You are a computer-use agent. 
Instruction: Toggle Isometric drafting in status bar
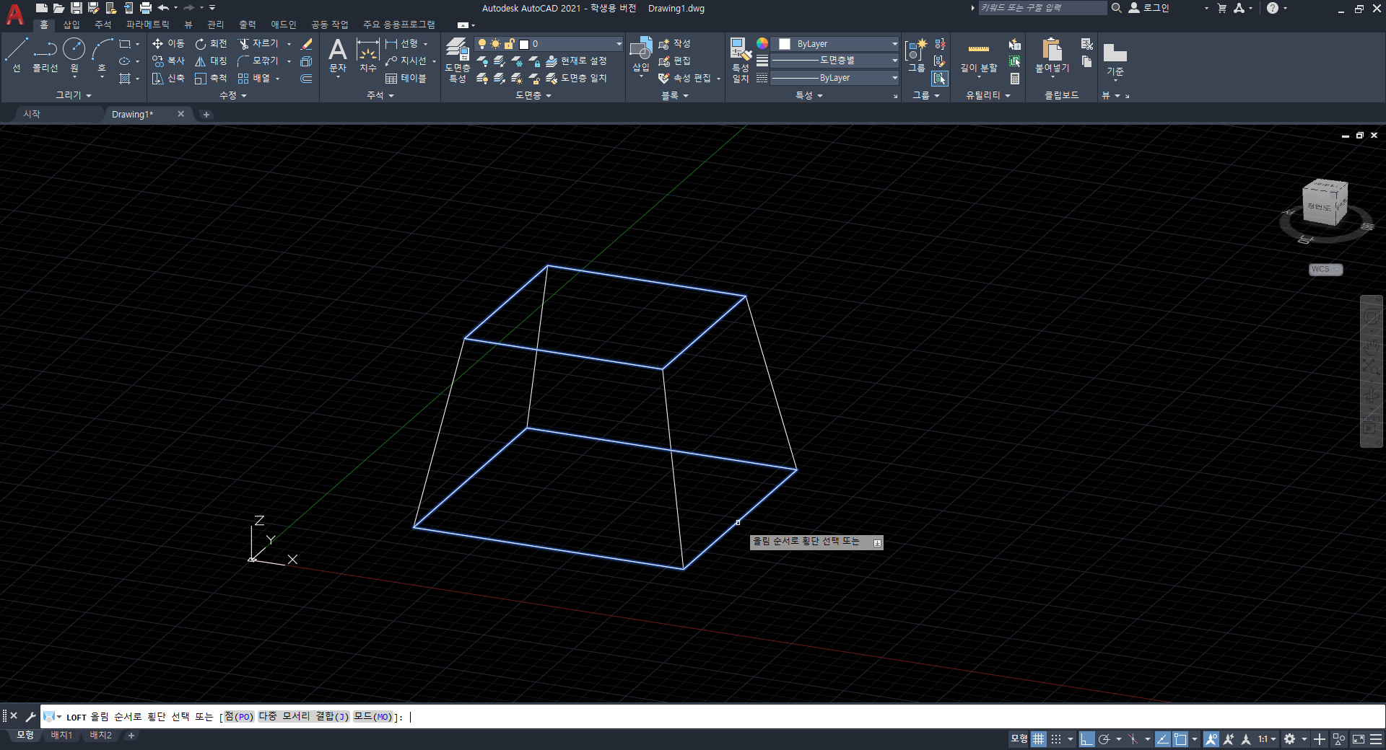pos(1133,739)
